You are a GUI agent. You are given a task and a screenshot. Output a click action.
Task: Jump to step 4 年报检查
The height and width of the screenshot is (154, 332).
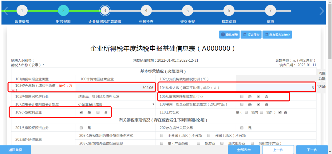click(146, 10)
